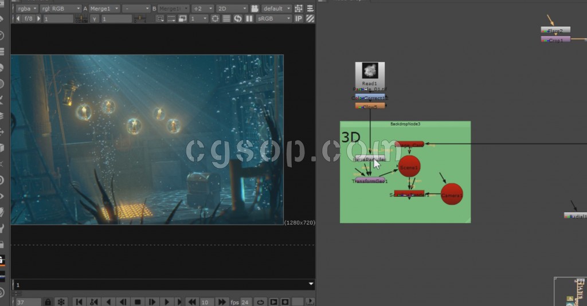Toggle the 3D camera lock icon
Image resolution: width=587 pixels, height=306 pixels.
click(255, 8)
